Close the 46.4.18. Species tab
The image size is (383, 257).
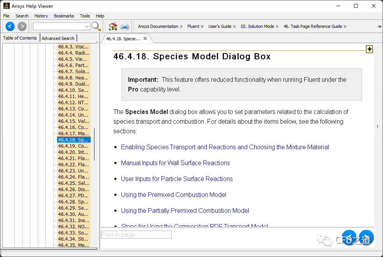(x=145, y=38)
